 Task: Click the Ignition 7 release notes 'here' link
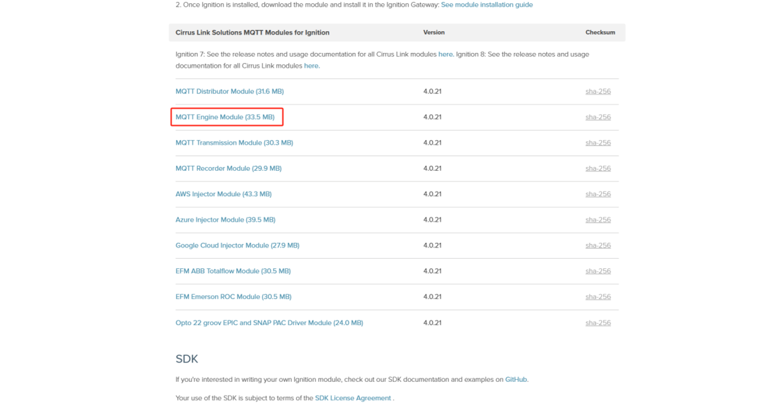click(445, 55)
